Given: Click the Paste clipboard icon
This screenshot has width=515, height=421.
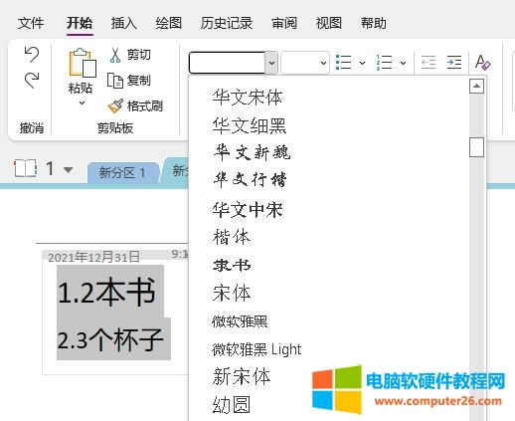Looking at the screenshot, I should tap(83, 63).
